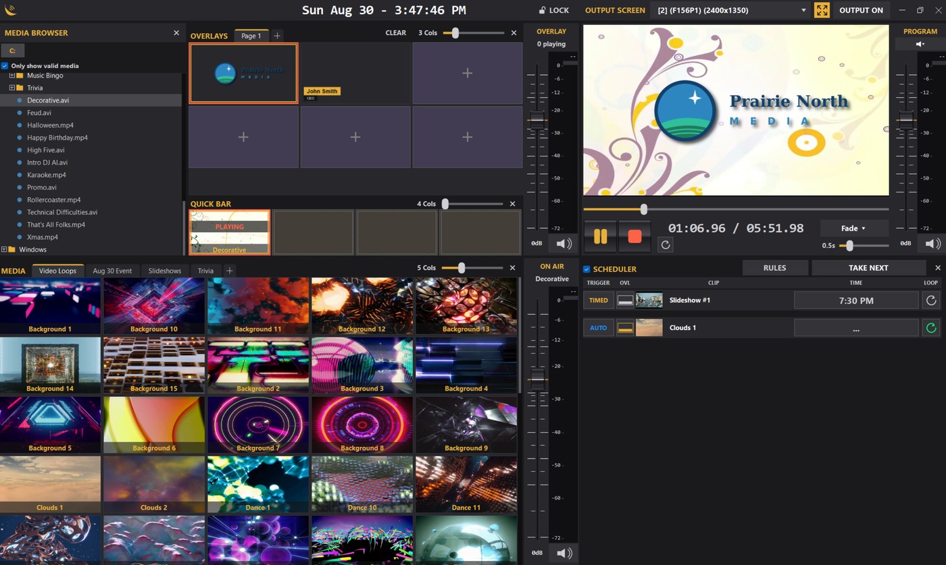946x565 pixels.
Task: Close the Overlays panel
Action: pos(514,32)
